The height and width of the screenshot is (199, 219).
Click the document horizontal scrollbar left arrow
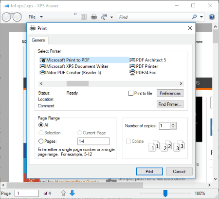click(x=3, y=185)
